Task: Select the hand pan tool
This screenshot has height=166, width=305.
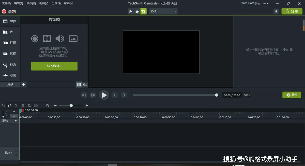Action: click(x=137, y=11)
